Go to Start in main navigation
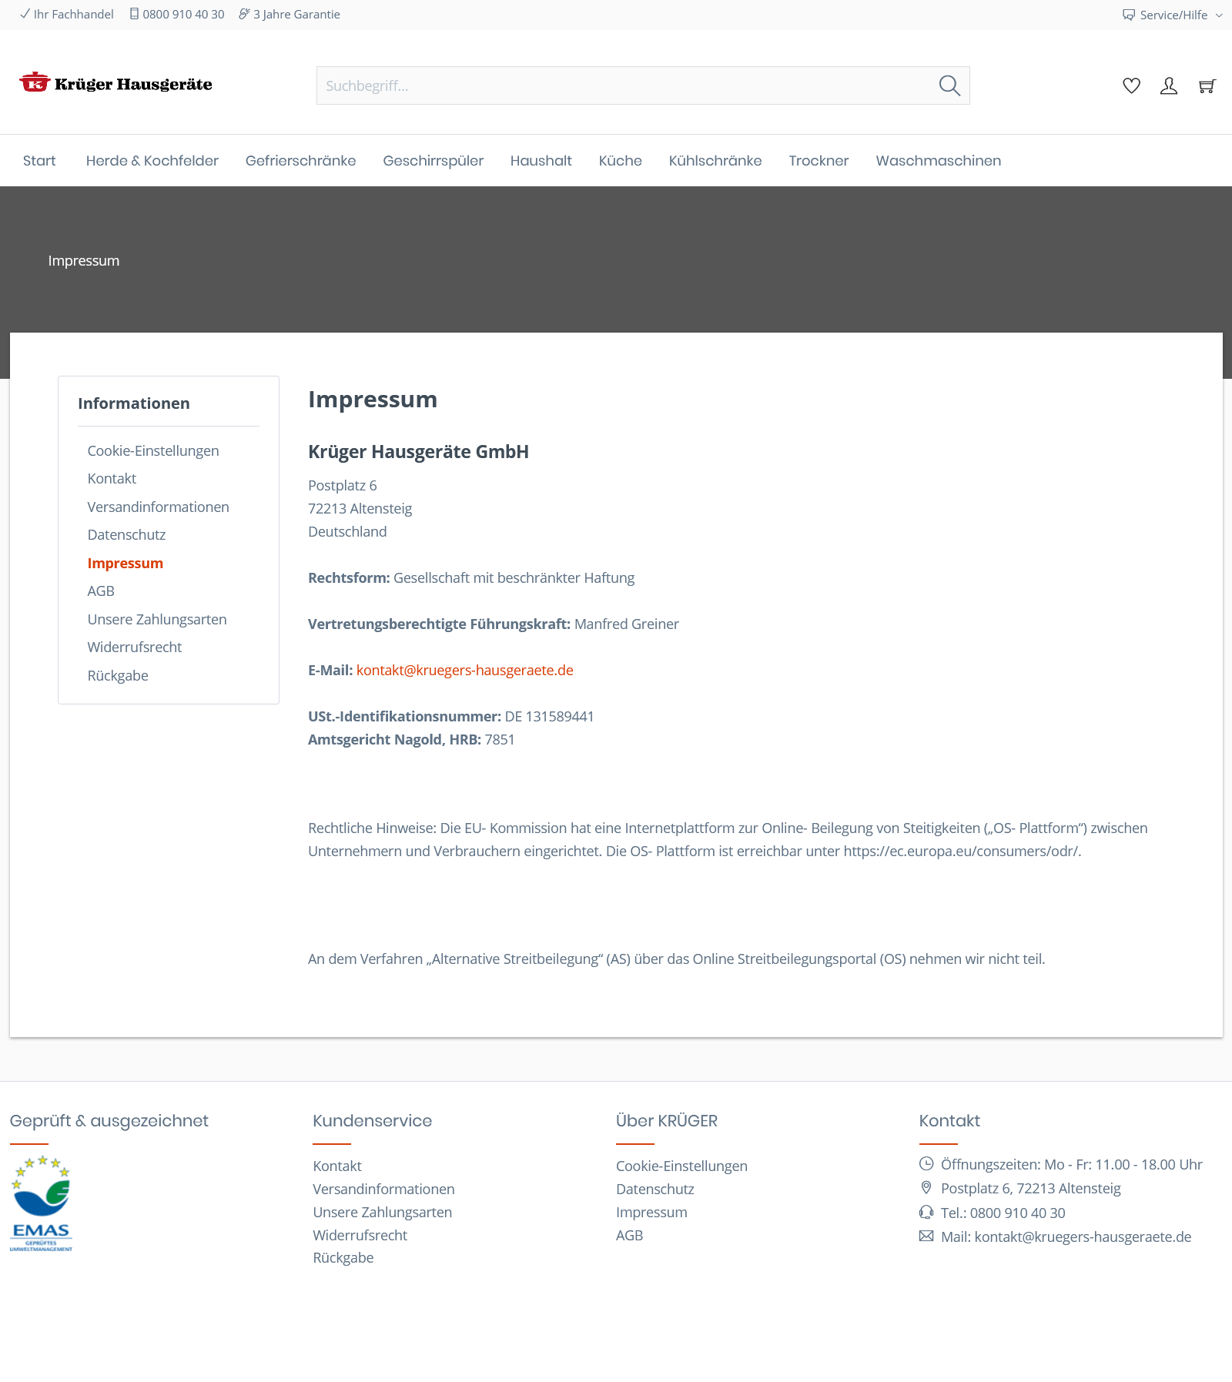Screen dimensions: 1232x1382 (x=39, y=161)
